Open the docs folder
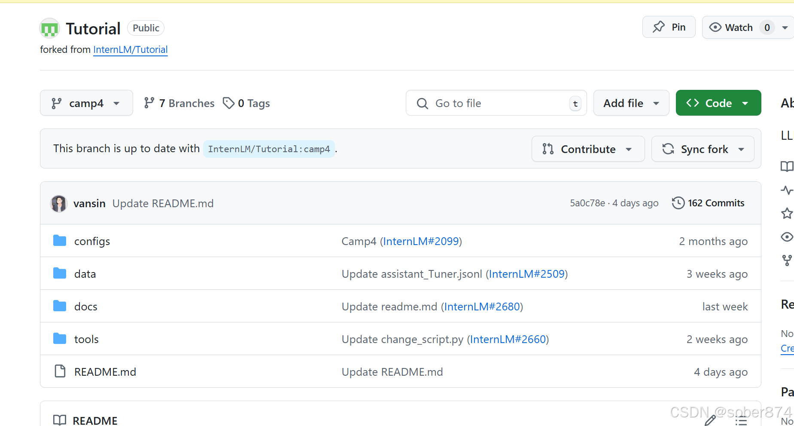 click(86, 306)
